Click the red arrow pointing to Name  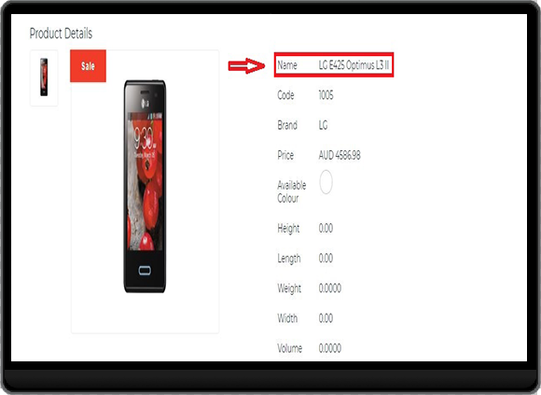click(246, 65)
